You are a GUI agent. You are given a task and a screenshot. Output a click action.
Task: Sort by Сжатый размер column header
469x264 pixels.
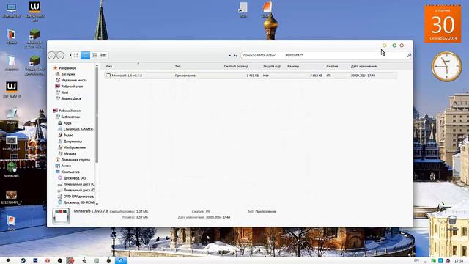236,67
